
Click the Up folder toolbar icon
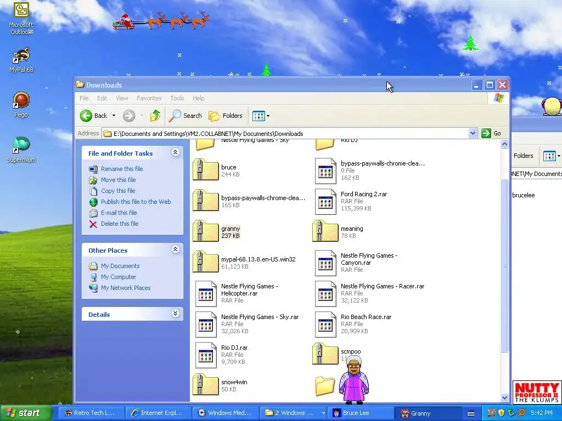point(155,116)
